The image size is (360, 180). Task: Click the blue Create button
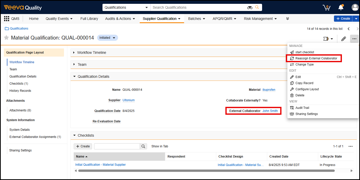343,19
